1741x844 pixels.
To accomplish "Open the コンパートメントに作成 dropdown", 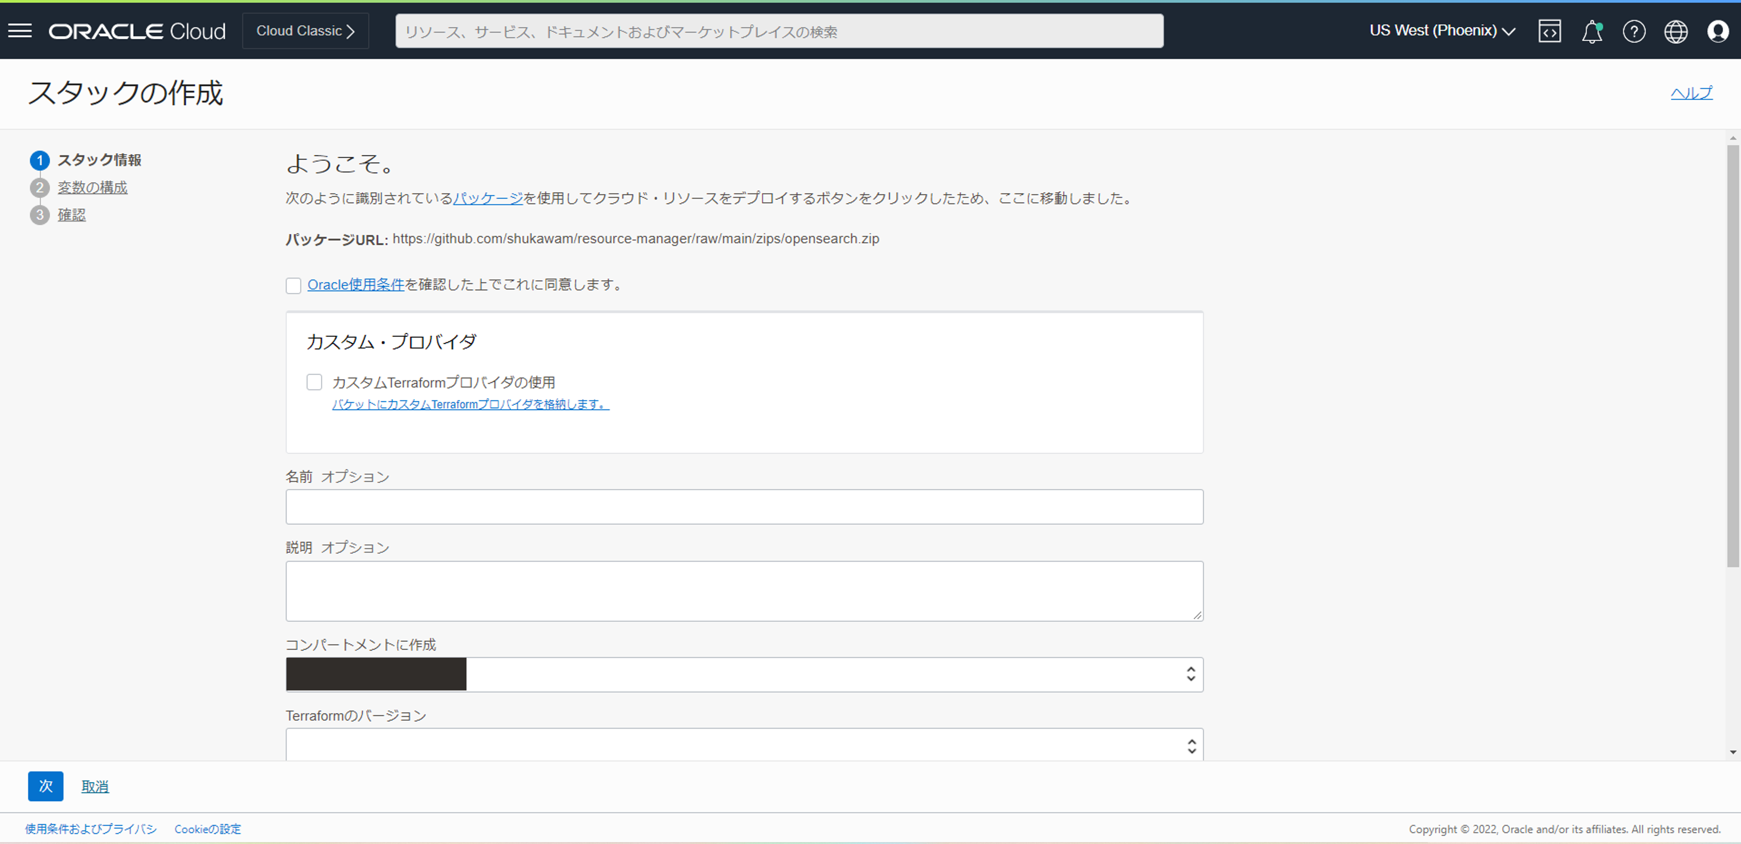I will coord(743,674).
